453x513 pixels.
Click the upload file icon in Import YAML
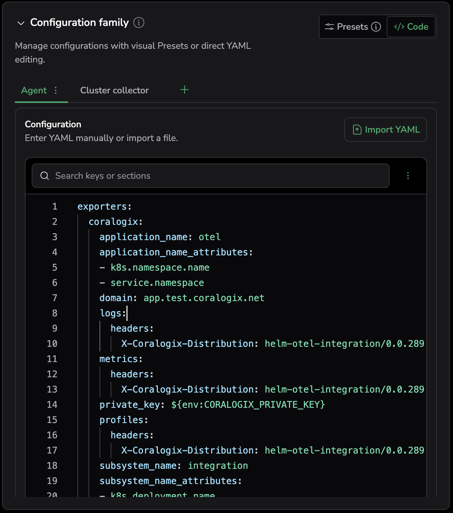(357, 130)
